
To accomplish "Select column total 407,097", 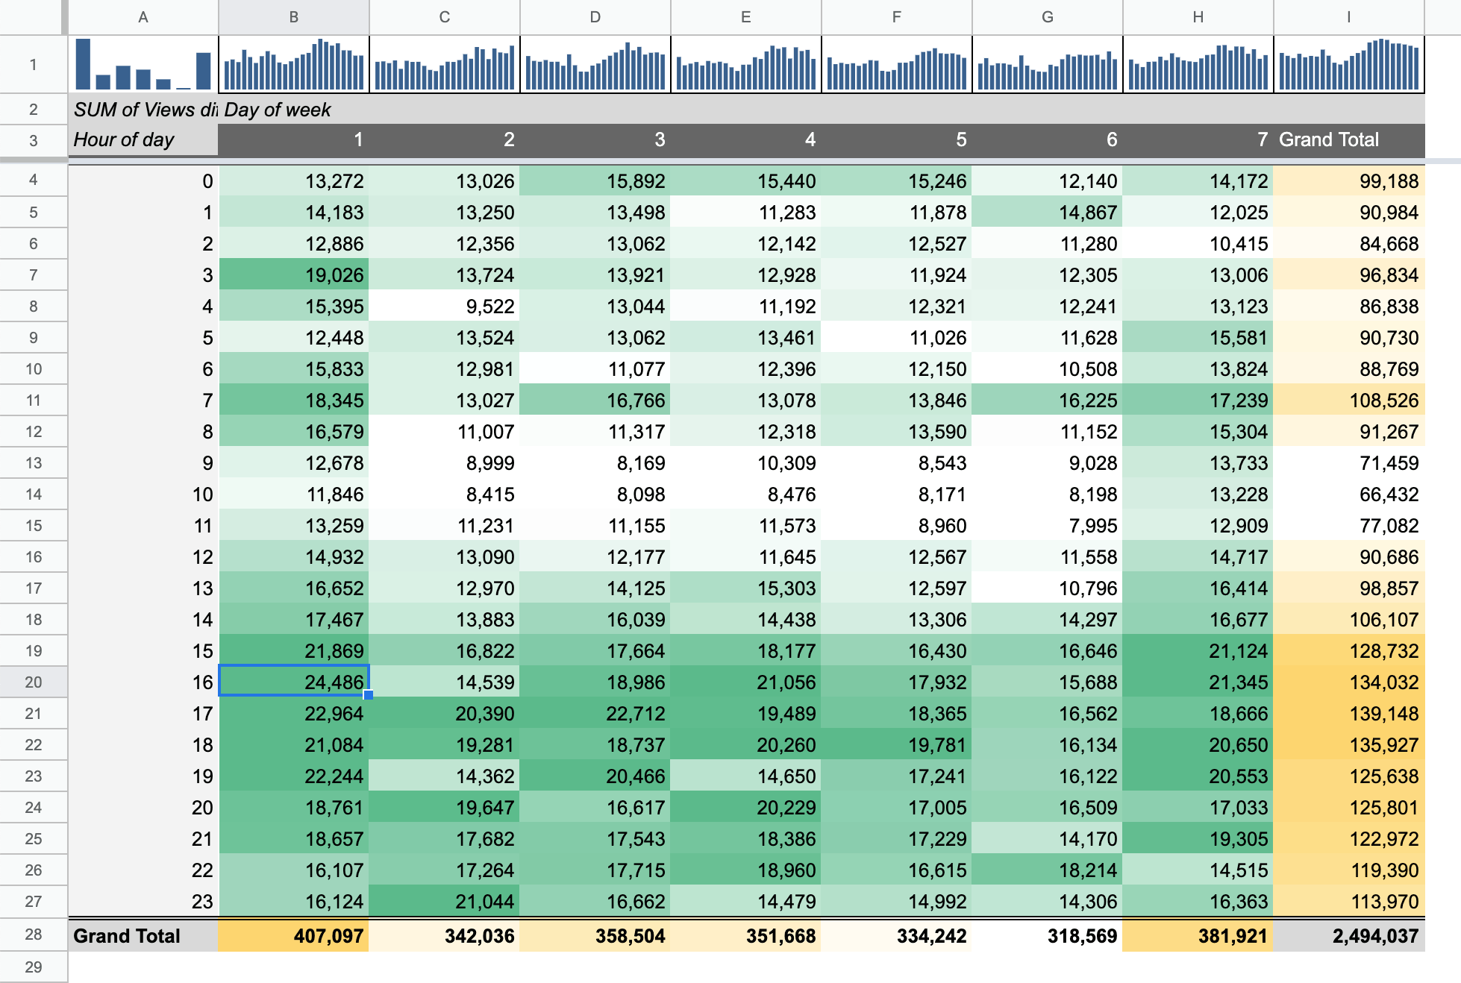I will [x=294, y=935].
